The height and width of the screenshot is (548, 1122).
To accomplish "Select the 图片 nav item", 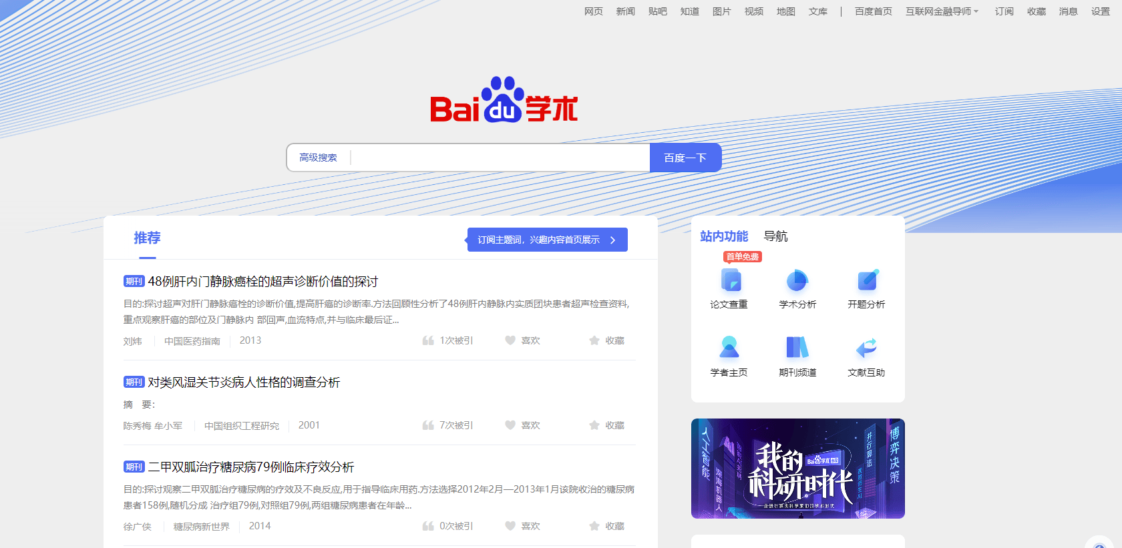I will tap(722, 11).
